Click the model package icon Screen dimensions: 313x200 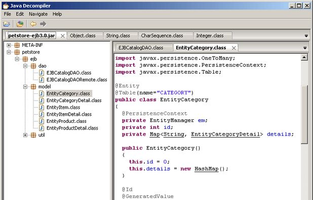33,87
